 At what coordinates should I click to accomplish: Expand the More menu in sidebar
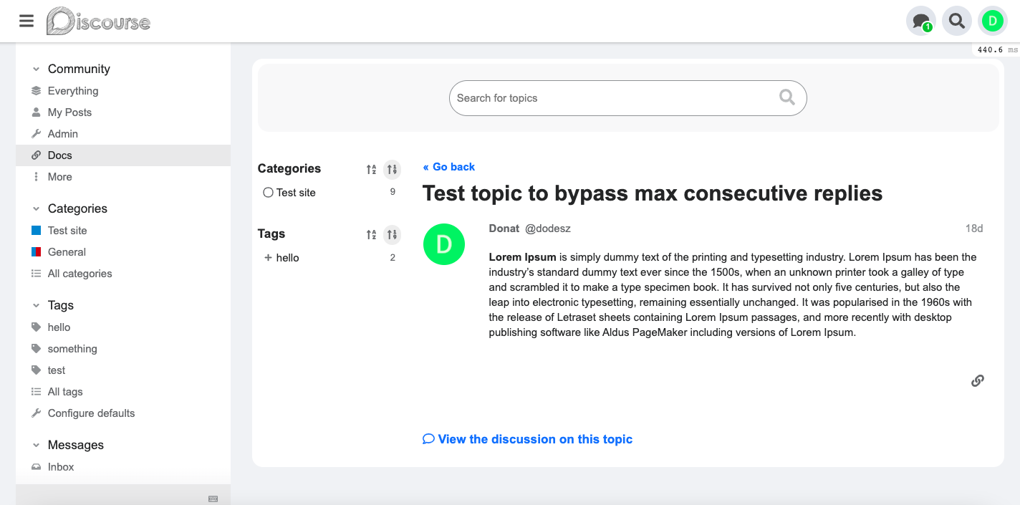tap(59, 177)
